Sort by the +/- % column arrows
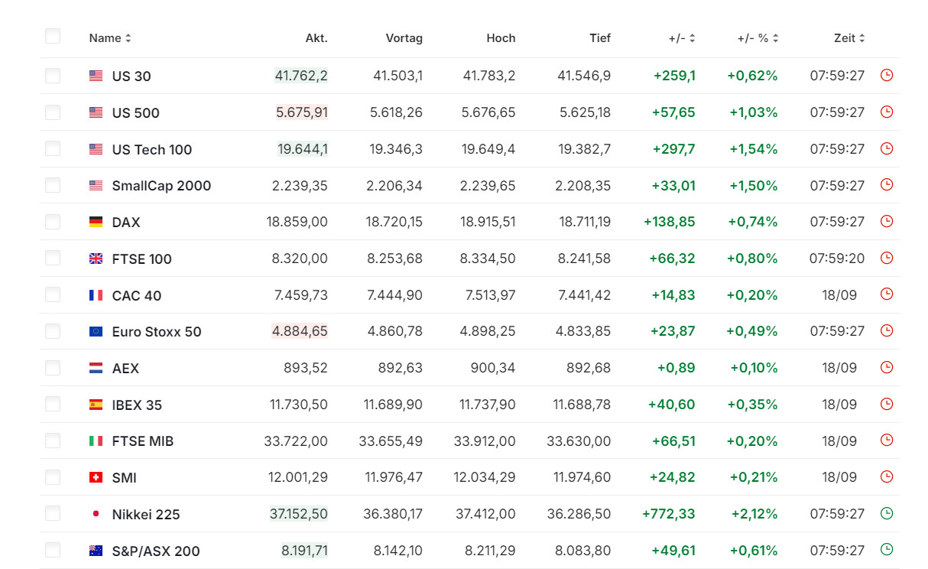928x569 pixels. pyautogui.click(x=775, y=38)
